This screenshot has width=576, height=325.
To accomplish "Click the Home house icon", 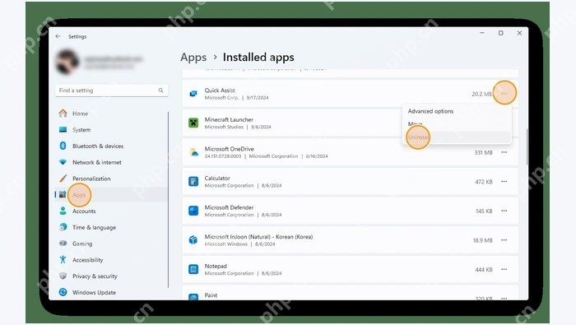I will pyautogui.click(x=63, y=113).
